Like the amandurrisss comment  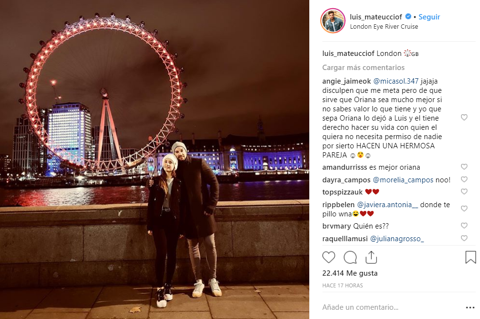click(464, 166)
